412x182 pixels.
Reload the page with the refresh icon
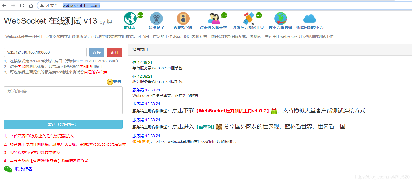pos(22,5)
